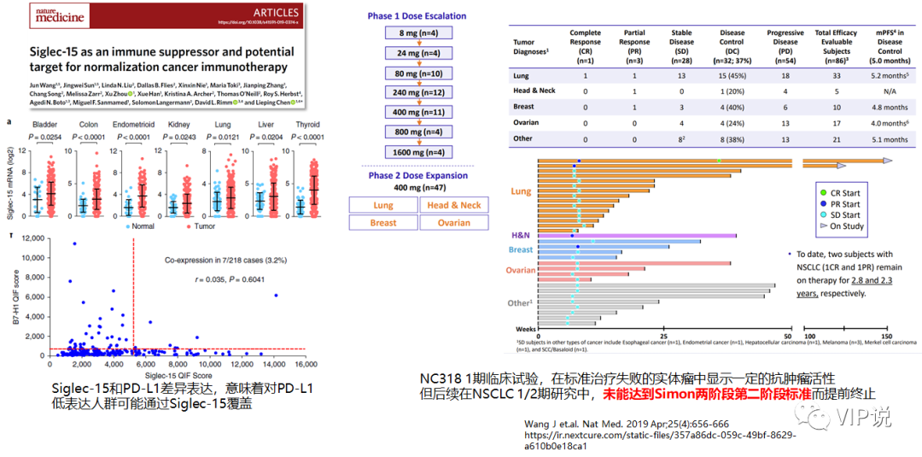Click the blue Normal legend dot
922x457 pixels.
[x=129, y=226]
